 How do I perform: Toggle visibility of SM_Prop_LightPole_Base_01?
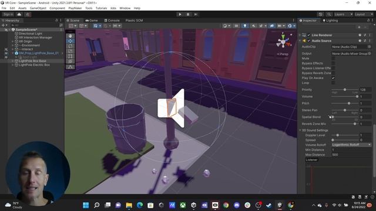point(6,53)
